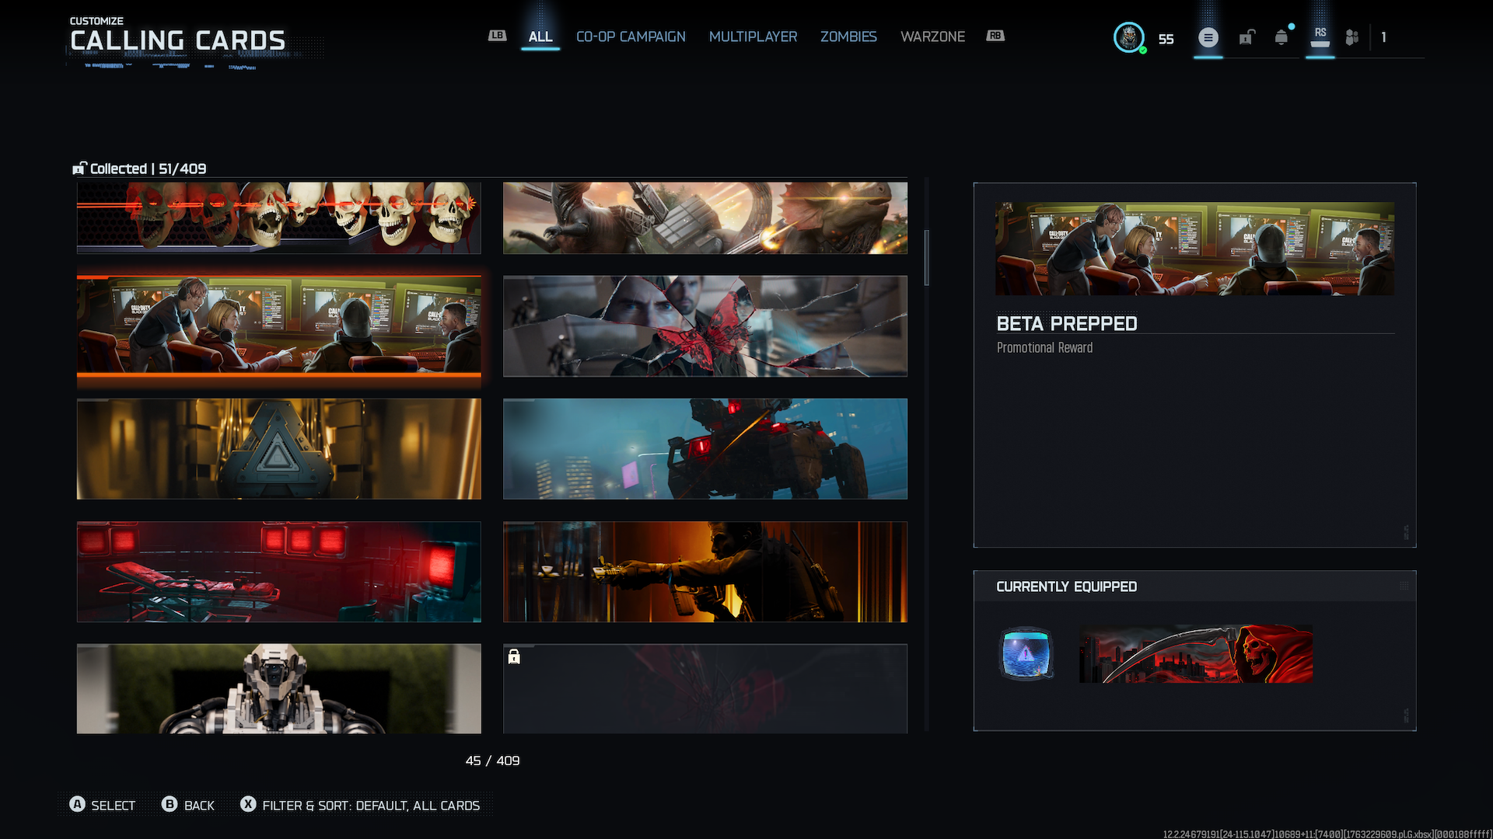Image resolution: width=1493 pixels, height=839 pixels.
Task: Click the LB bumper icon
Action: (497, 36)
